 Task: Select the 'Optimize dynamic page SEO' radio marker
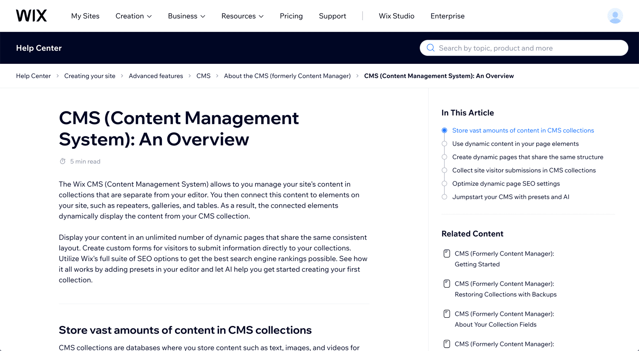[444, 183]
